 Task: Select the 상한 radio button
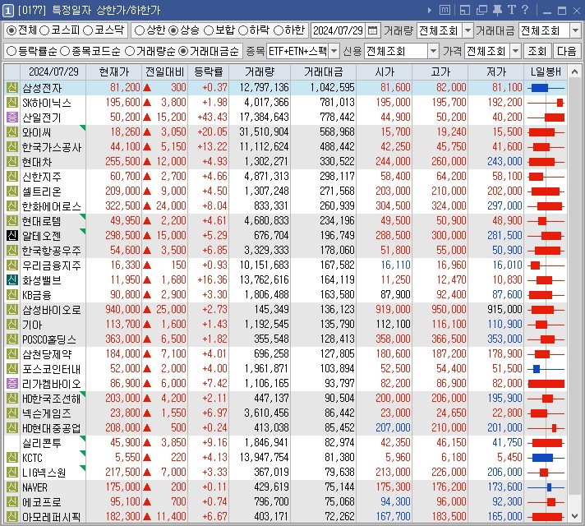click(x=139, y=30)
